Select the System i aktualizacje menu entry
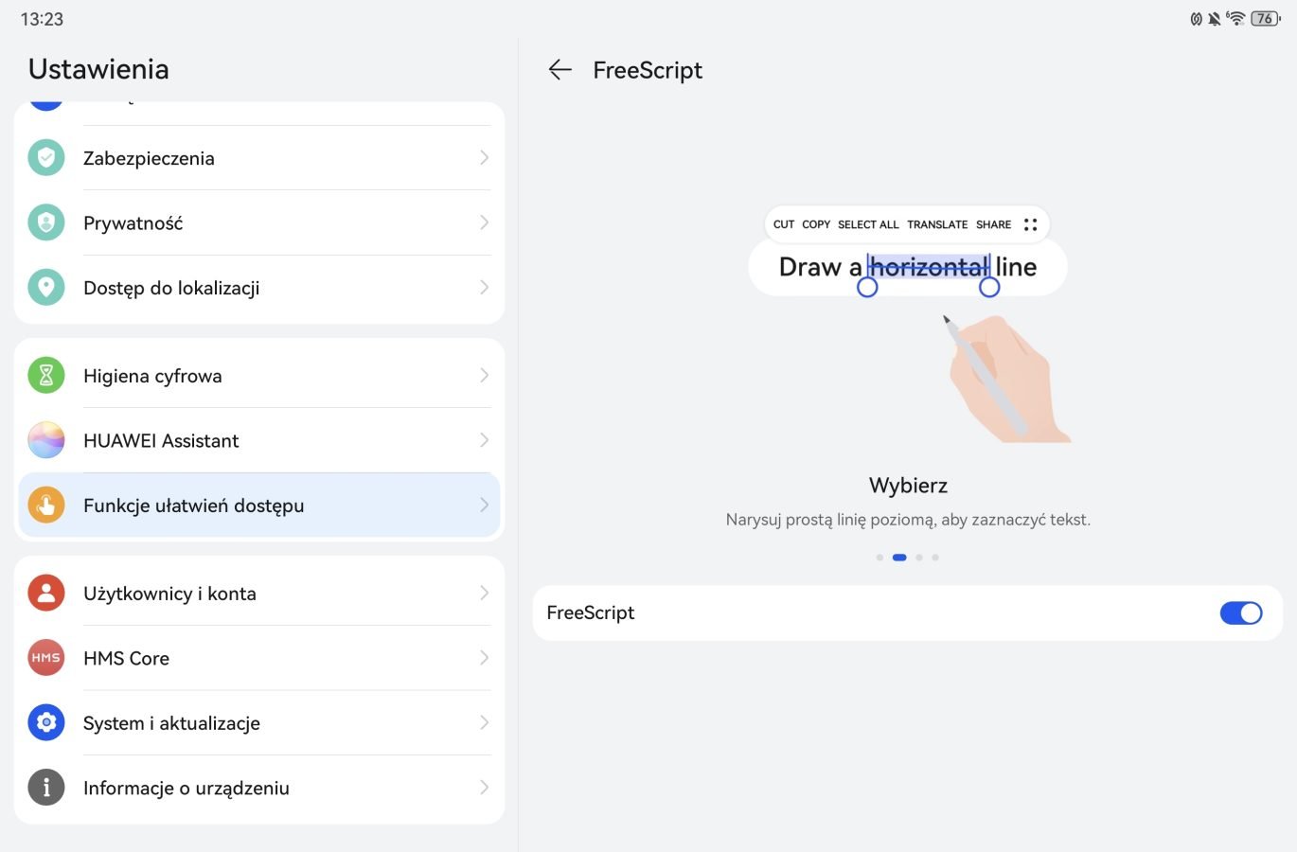1297x852 pixels. coord(259,723)
